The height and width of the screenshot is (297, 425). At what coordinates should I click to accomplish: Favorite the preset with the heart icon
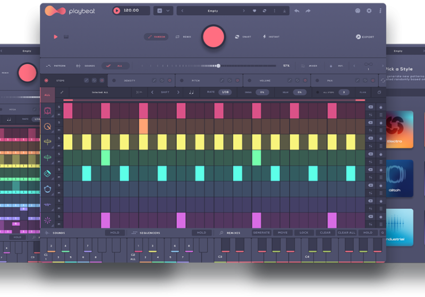coord(254,11)
